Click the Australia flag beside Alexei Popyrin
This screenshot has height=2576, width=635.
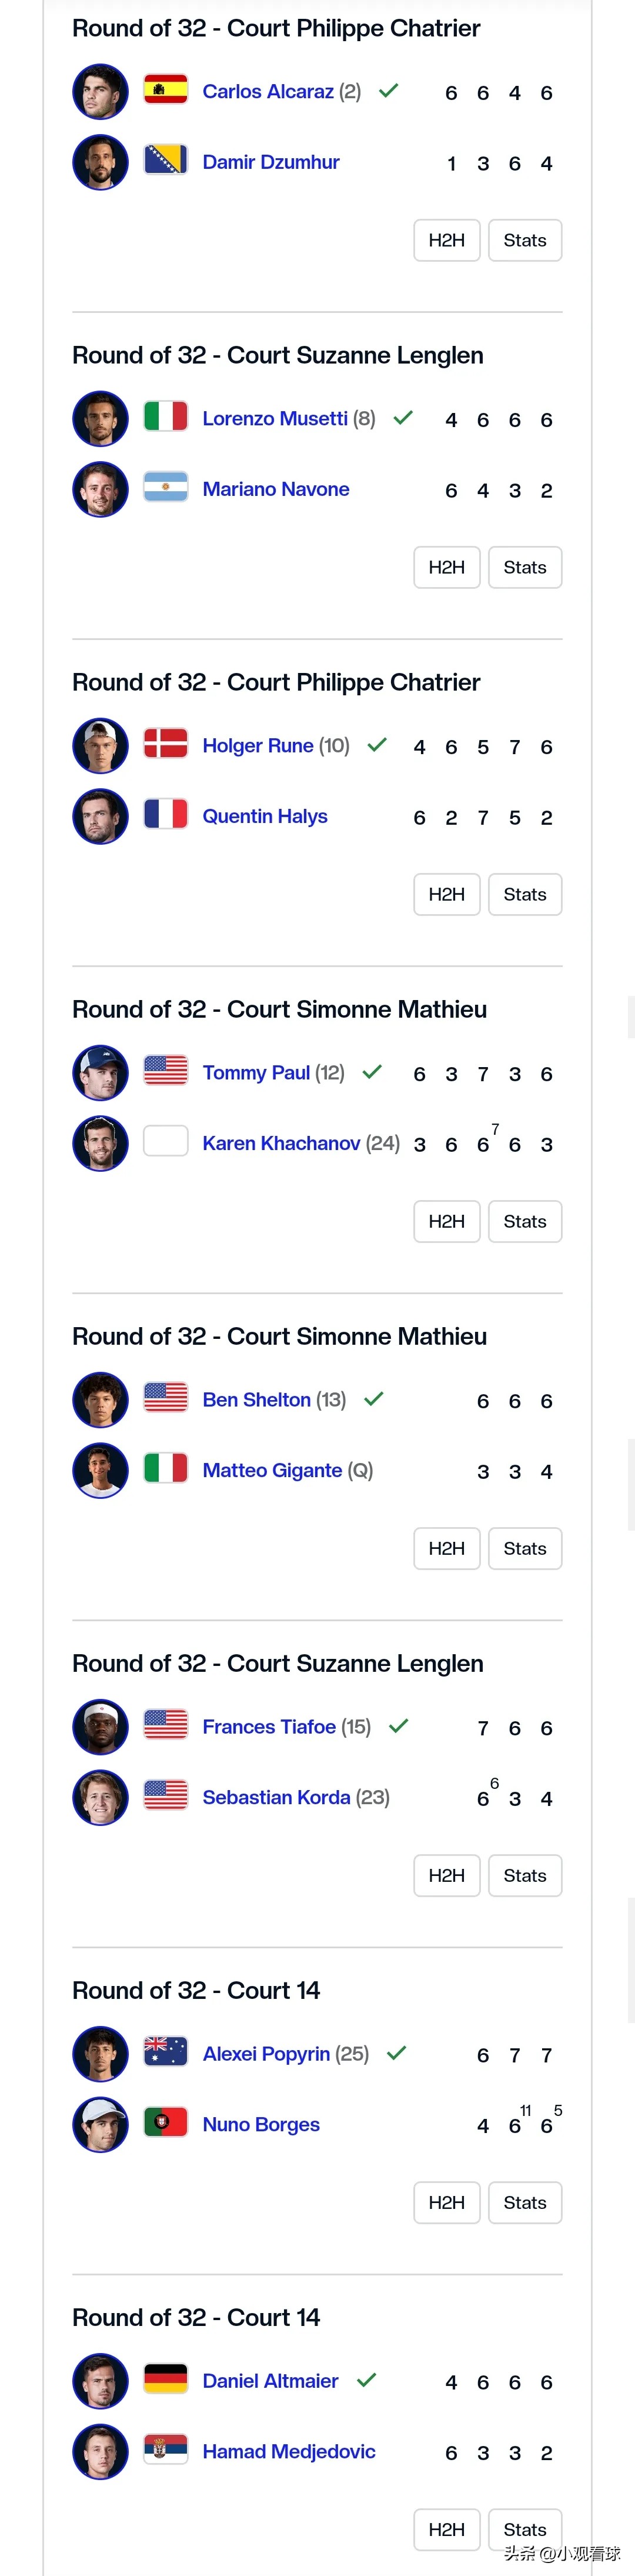(x=166, y=2053)
